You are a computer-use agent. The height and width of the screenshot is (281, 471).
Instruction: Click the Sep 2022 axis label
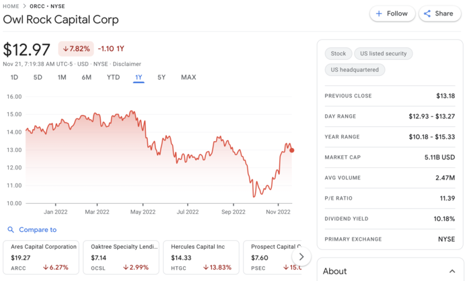233,212
